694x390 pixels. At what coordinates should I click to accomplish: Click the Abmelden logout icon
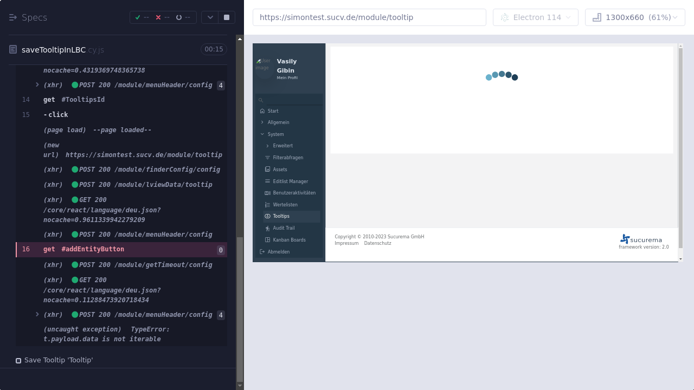coord(262,252)
